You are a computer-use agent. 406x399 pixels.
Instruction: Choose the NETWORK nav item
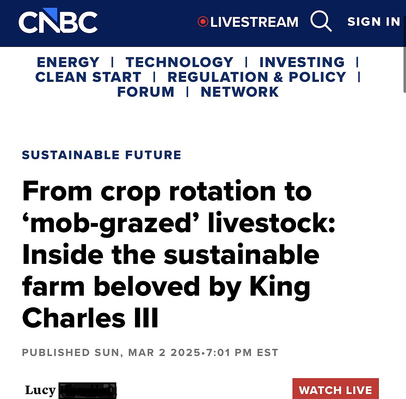point(240,92)
